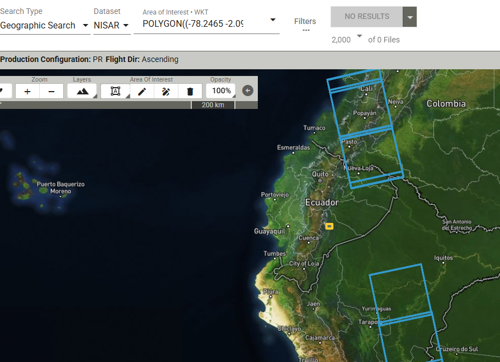Zoom out with the minus button
The height and width of the screenshot is (362, 500).
pos(51,92)
